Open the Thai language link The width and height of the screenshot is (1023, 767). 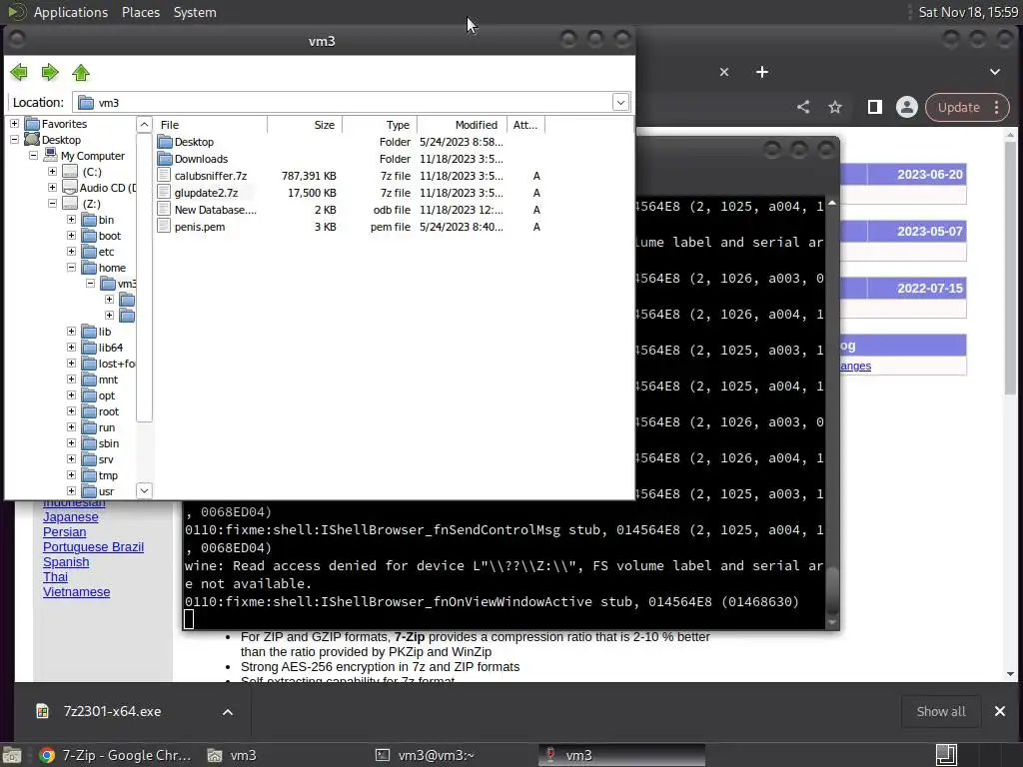coord(56,577)
